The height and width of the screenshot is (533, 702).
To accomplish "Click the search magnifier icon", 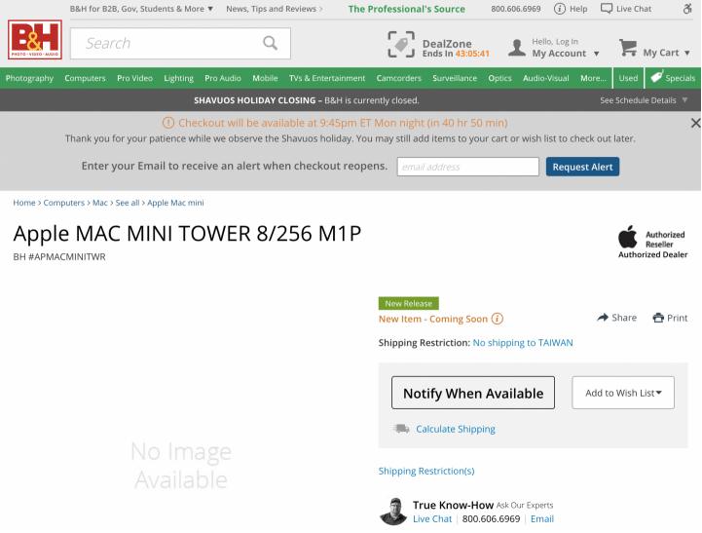I will pos(270,43).
